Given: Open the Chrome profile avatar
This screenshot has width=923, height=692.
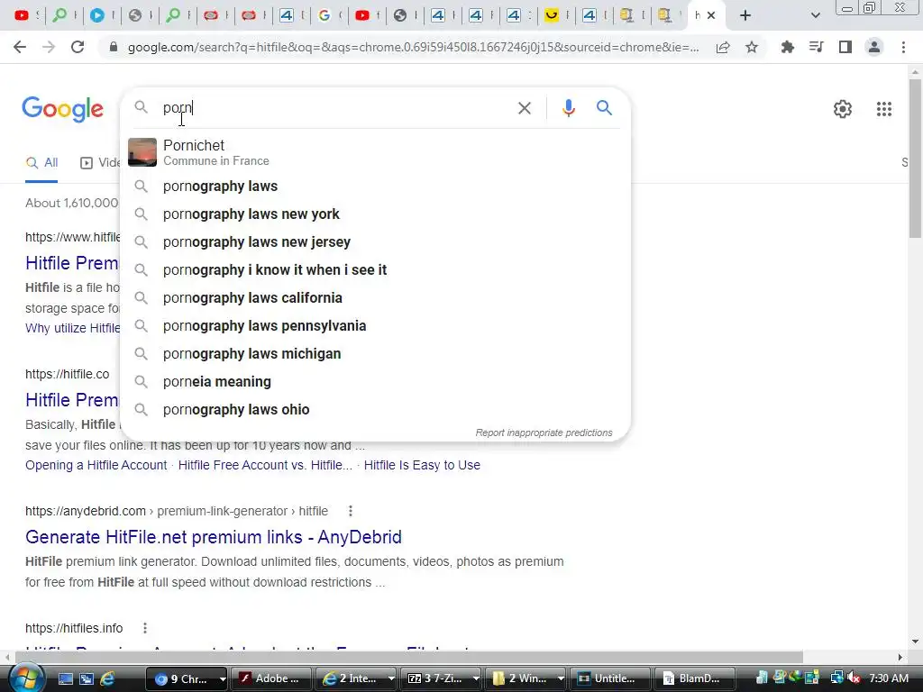Looking at the screenshot, I should tap(874, 47).
